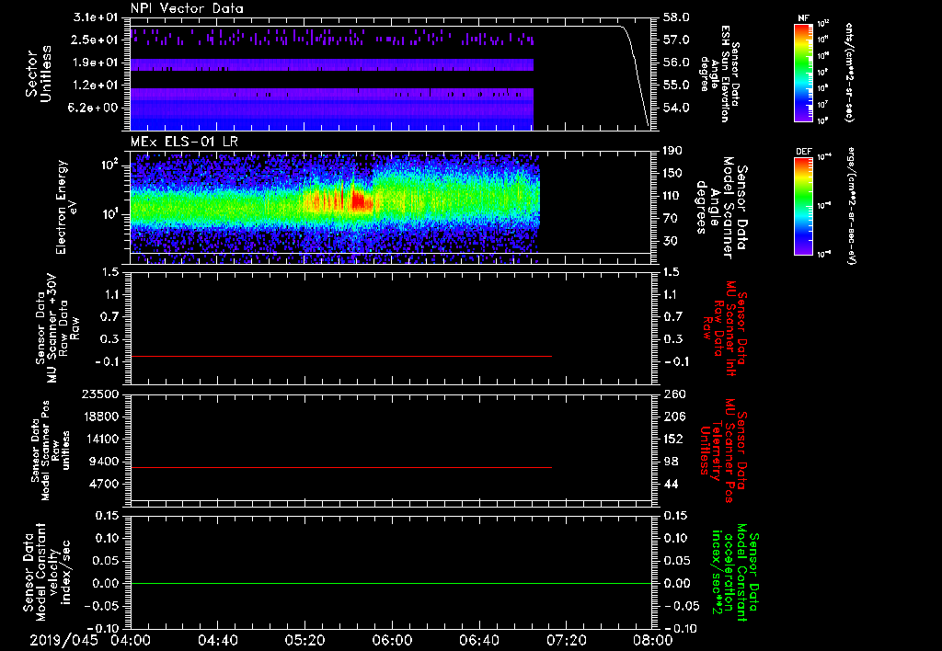Screen dimensions: 942x651
Task: Click the DEF color bar
Action: tap(803, 206)
